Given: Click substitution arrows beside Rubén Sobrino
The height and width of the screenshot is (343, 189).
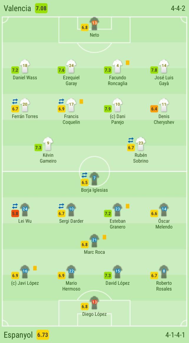Looking at the screenshot, I should click(x=131, y=140).
